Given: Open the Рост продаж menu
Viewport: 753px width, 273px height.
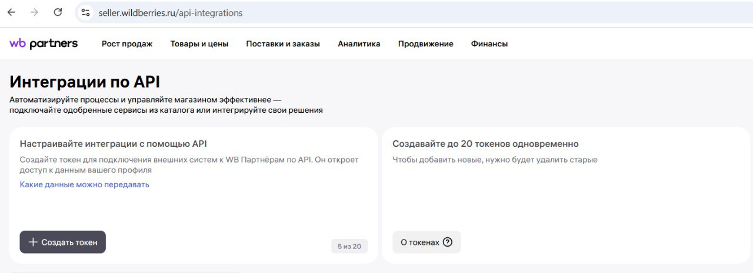Looking at the screenshot, I should (x=127, y=44).
